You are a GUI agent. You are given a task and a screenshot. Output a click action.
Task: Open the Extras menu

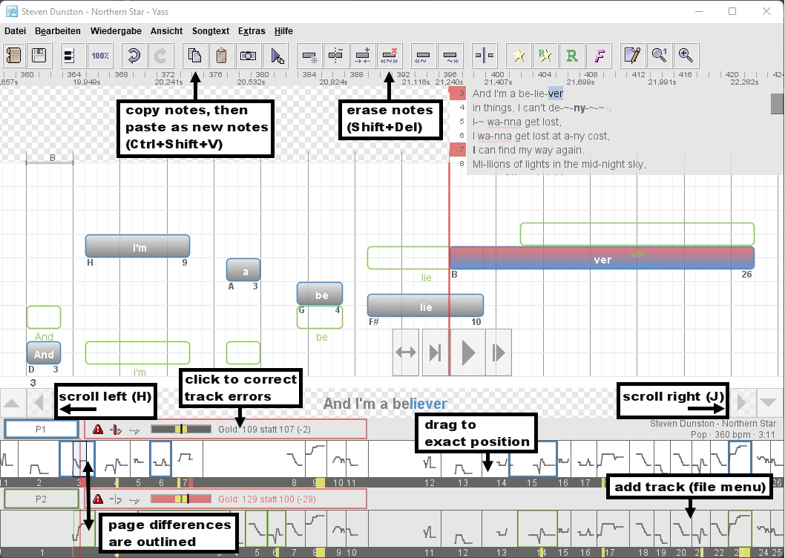[x=252, y=31]
